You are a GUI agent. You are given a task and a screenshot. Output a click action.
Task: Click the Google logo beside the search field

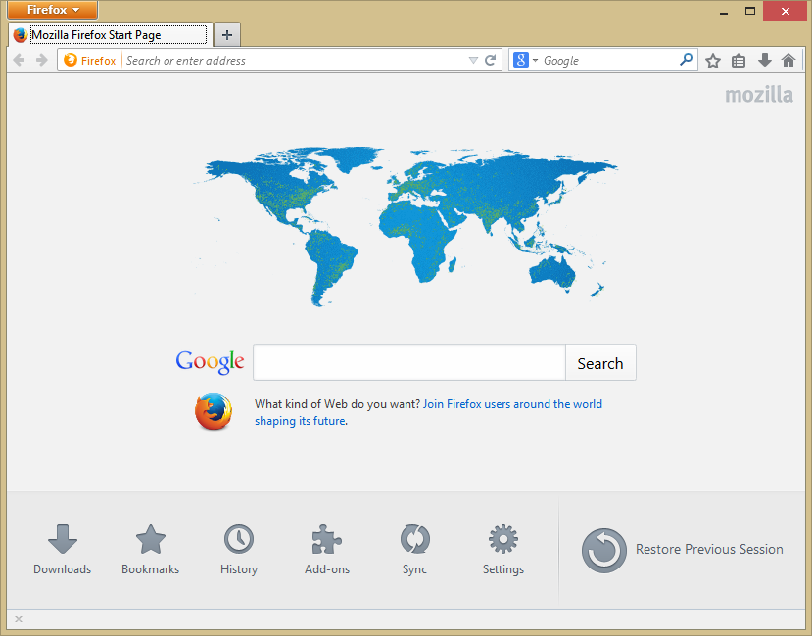210,362
